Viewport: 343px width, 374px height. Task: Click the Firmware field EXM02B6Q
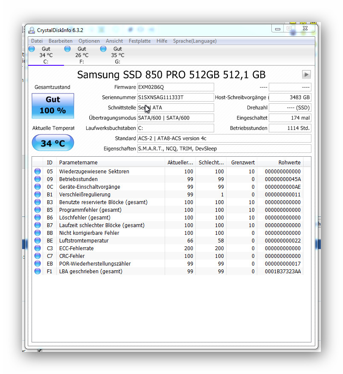[176, 87]
